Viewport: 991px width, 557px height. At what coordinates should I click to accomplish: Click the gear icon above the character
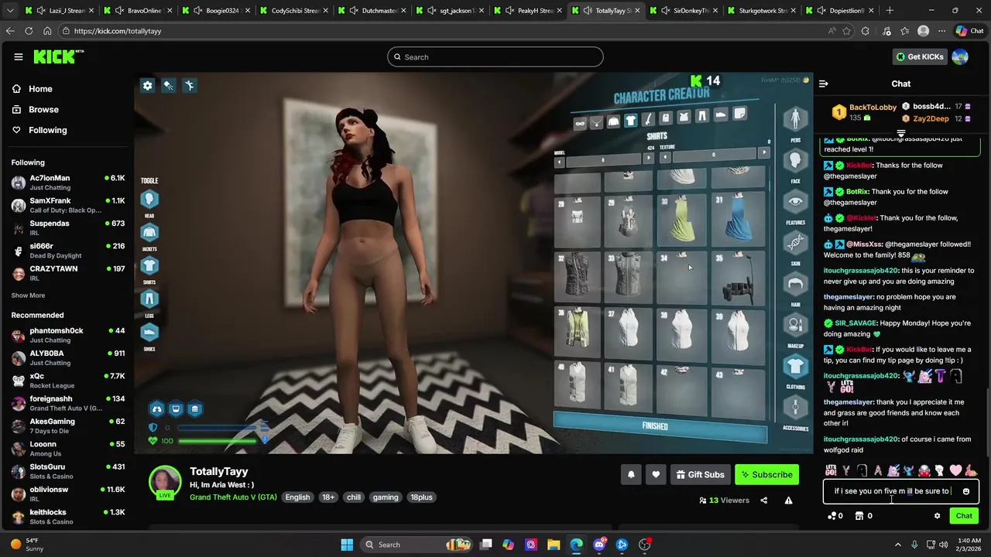(x=147, y=85)
